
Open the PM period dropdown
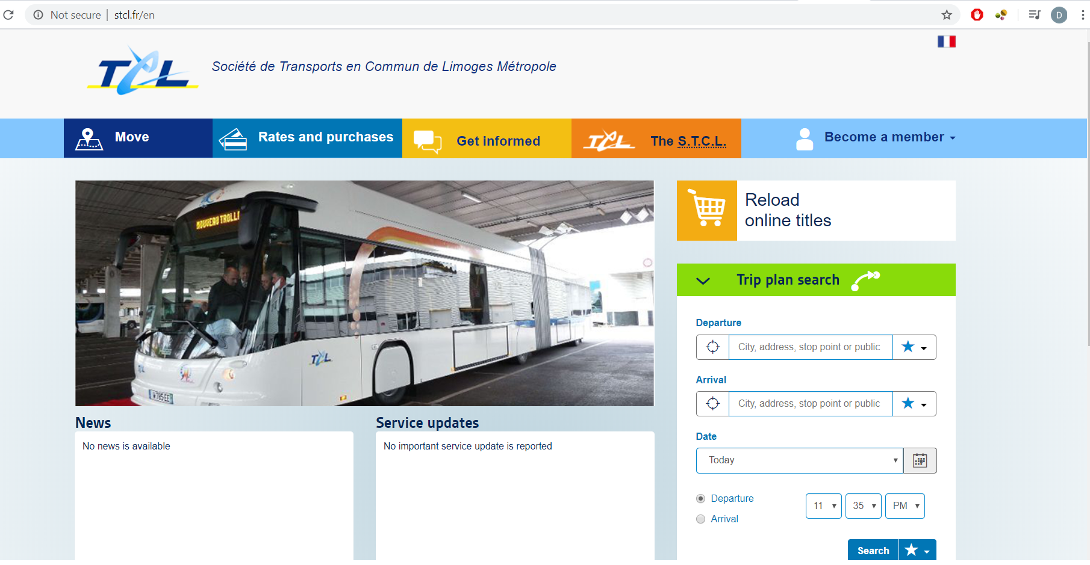coord(905,506)
